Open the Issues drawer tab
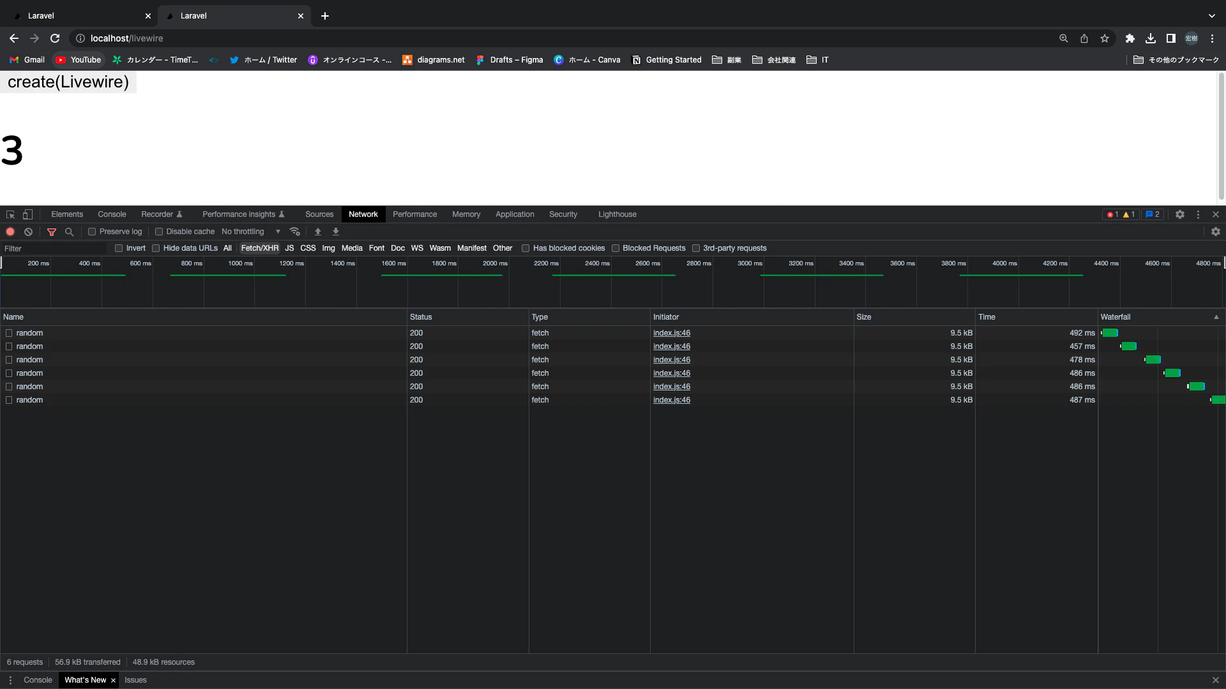The width and height of the screenshot is (1226, 689). pos(135,680)
